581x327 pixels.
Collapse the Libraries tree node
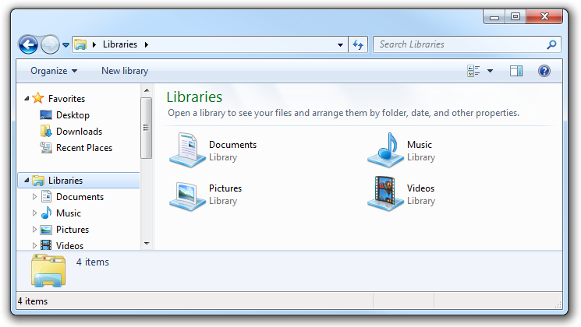pos(27,180)
